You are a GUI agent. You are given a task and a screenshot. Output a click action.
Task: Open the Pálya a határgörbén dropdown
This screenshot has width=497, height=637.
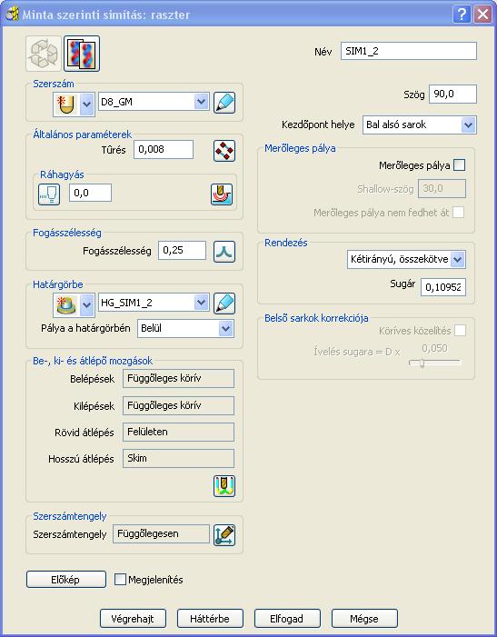click(185, 328)
